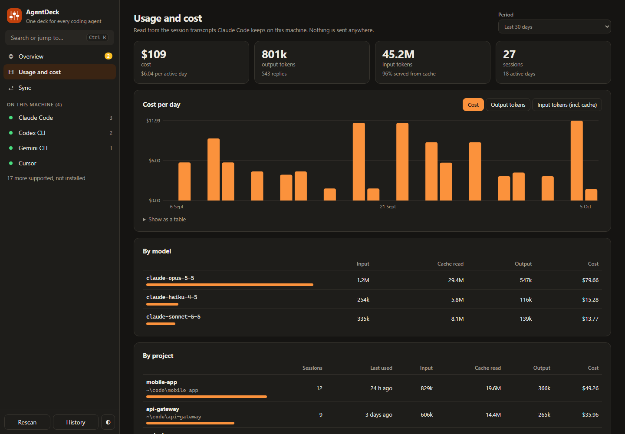Screen dimensions: 625x434
Task: Click the $49.26 project cost
Action: pyautogui.click(x=590, y=388)
